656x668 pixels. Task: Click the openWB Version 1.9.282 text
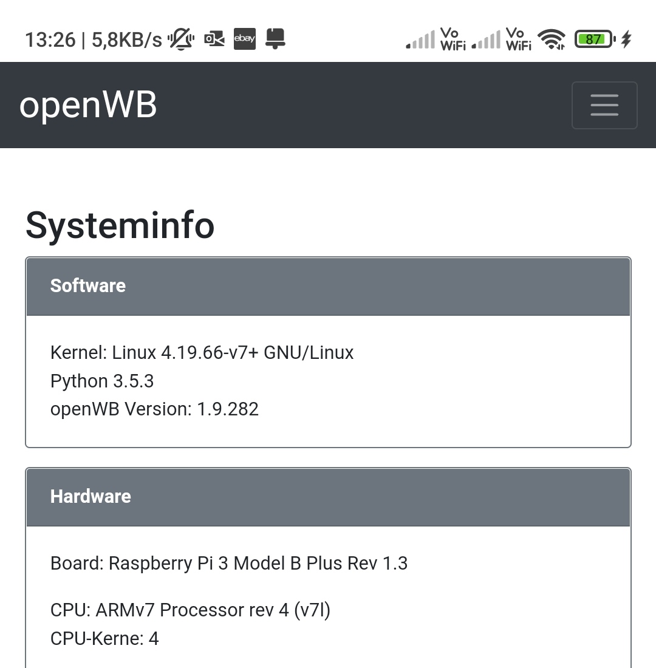(x=154, y=409)
